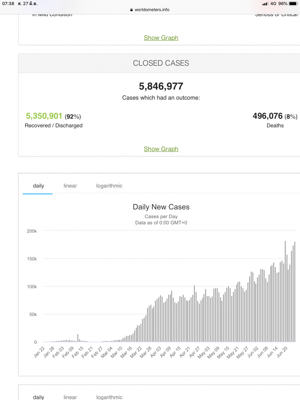The height and width of the screenshot is (400, 300).
Task: Tap the worldometers.info address text
Action: point(152,10)
